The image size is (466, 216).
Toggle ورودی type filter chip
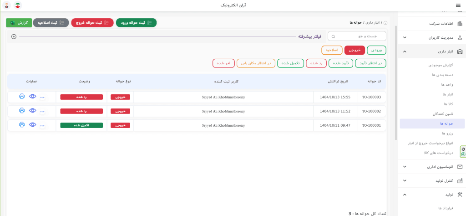coord(376,50)
